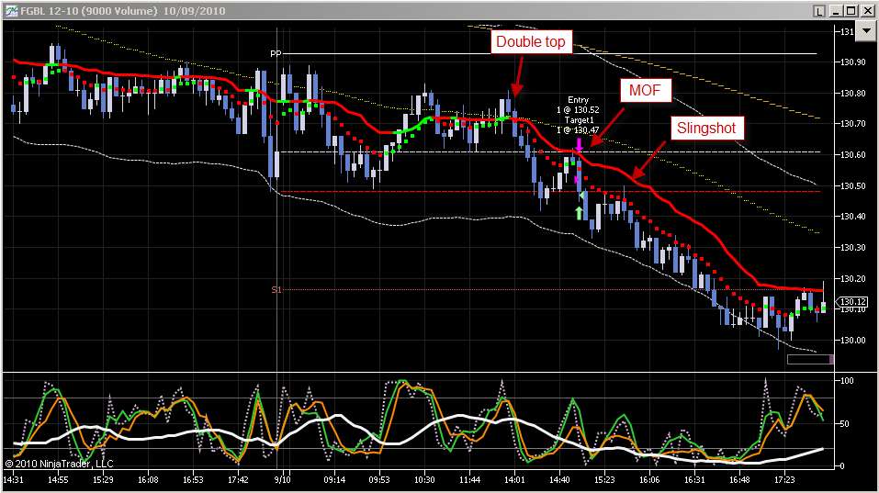Click the 130.00 price axis label

point(852,340)
